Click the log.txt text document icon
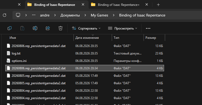Image resolution: width=202 pixels, height=105 pixels. click(x=8, y=53)
